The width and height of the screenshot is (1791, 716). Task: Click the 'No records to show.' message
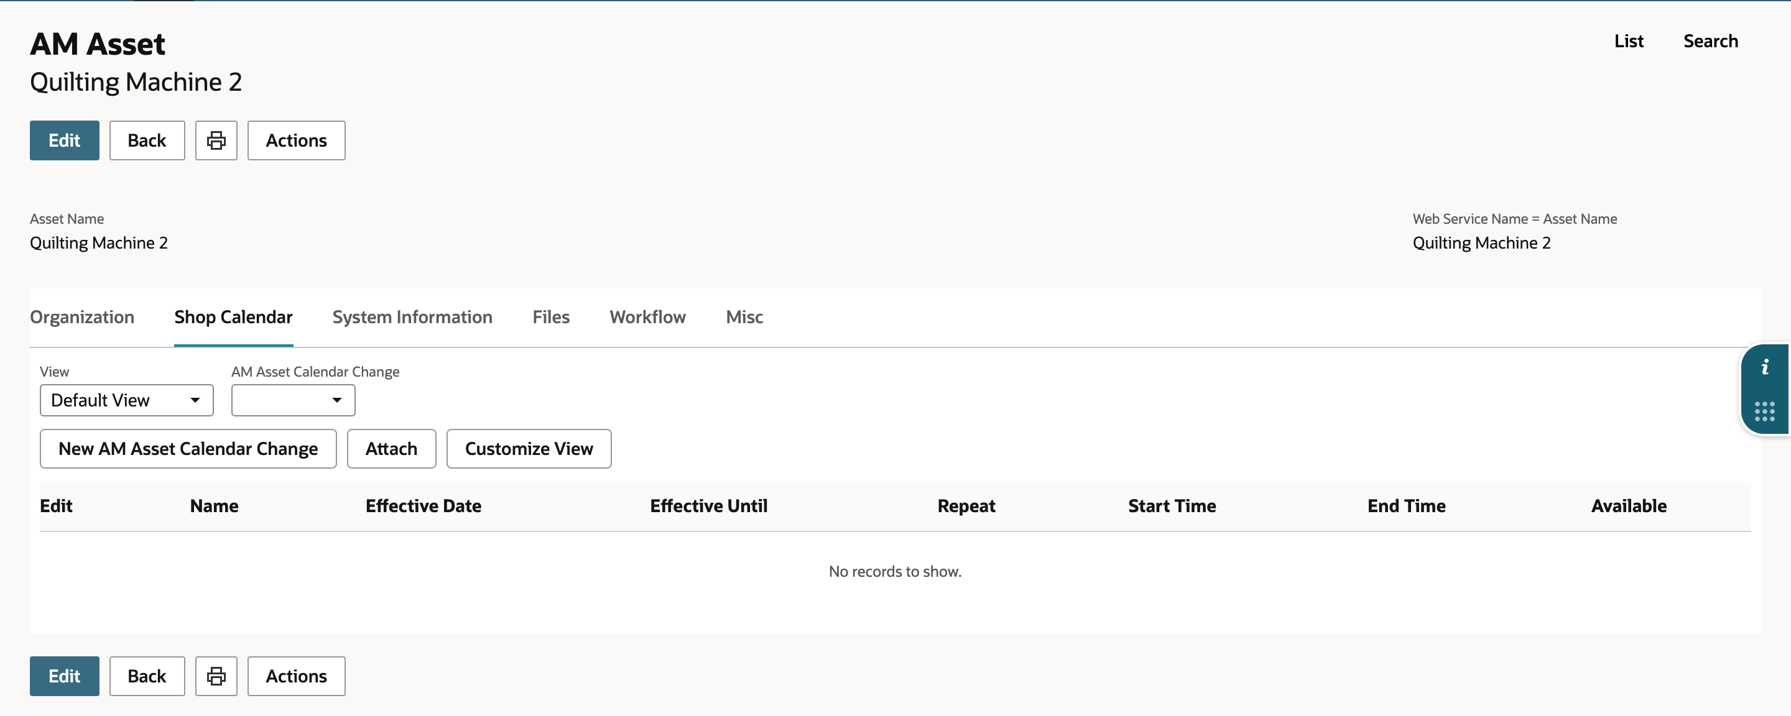click(895, 571)
